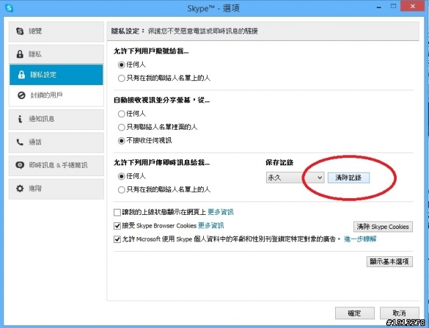Open 更多資訊 link for online status
The image size is (429, 328).
point(221,212)
